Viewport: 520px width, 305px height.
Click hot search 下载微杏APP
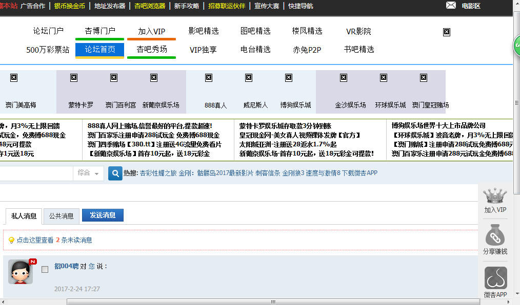(360, 173)
